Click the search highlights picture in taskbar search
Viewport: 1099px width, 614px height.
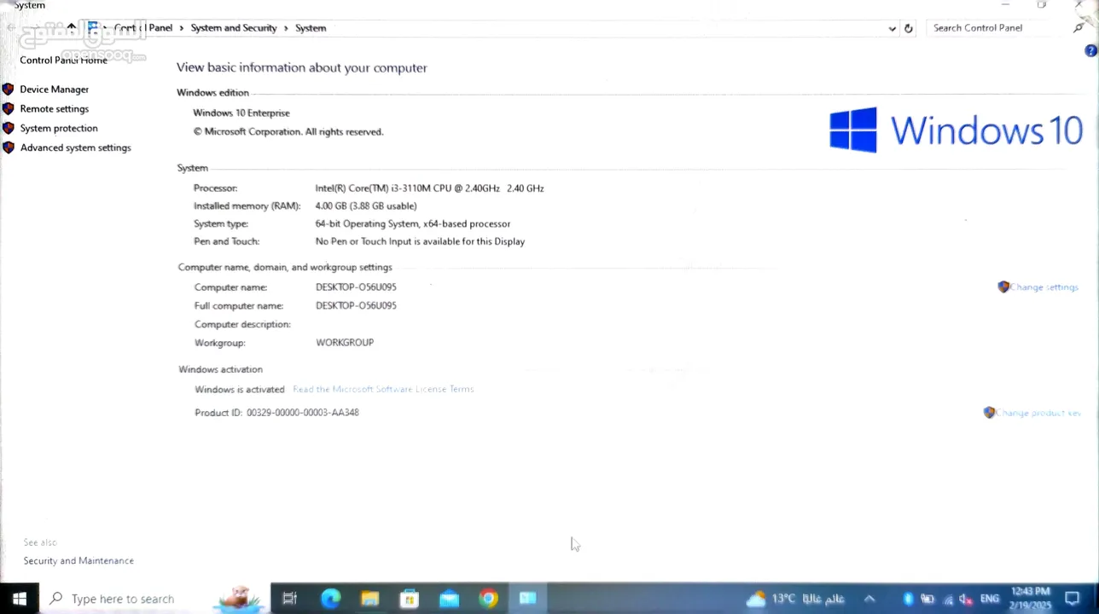(x=240, y=598)
